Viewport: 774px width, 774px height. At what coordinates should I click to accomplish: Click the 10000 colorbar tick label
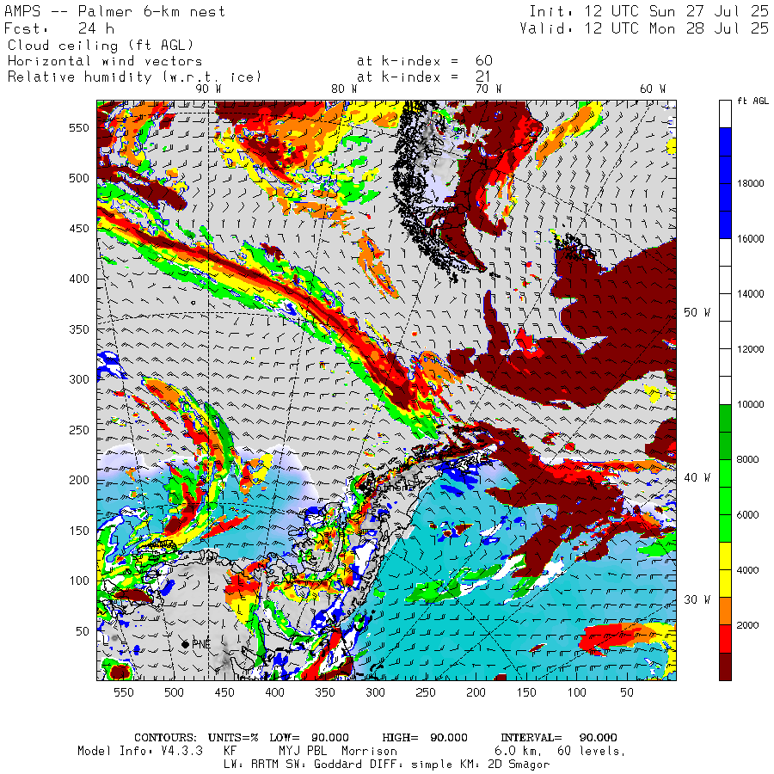(750, 405)
